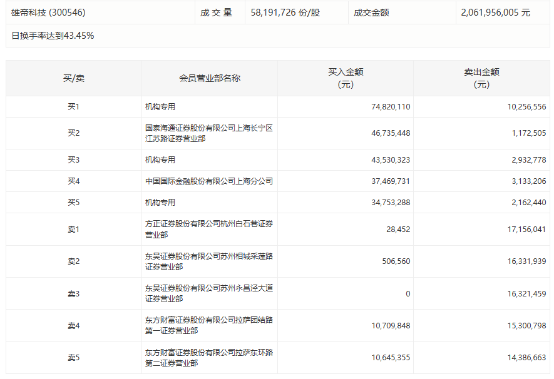Click the 会员营业部名称 column header

click(x=210, y=78)
